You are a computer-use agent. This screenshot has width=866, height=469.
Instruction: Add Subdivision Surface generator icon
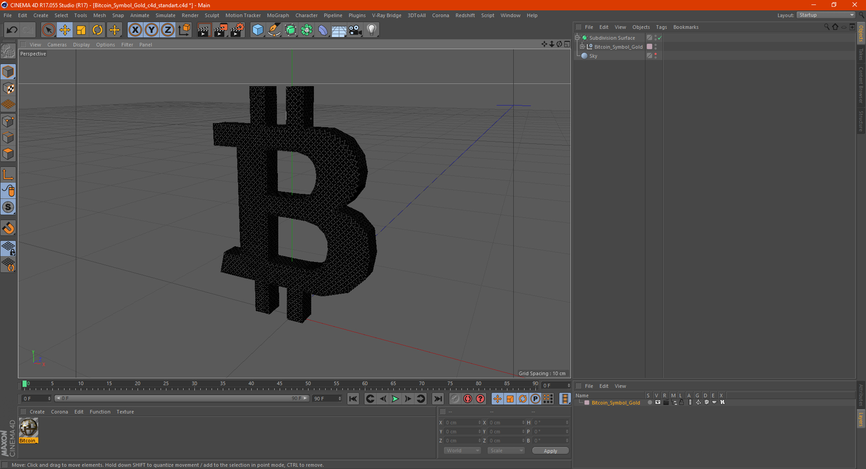(290, 30)
